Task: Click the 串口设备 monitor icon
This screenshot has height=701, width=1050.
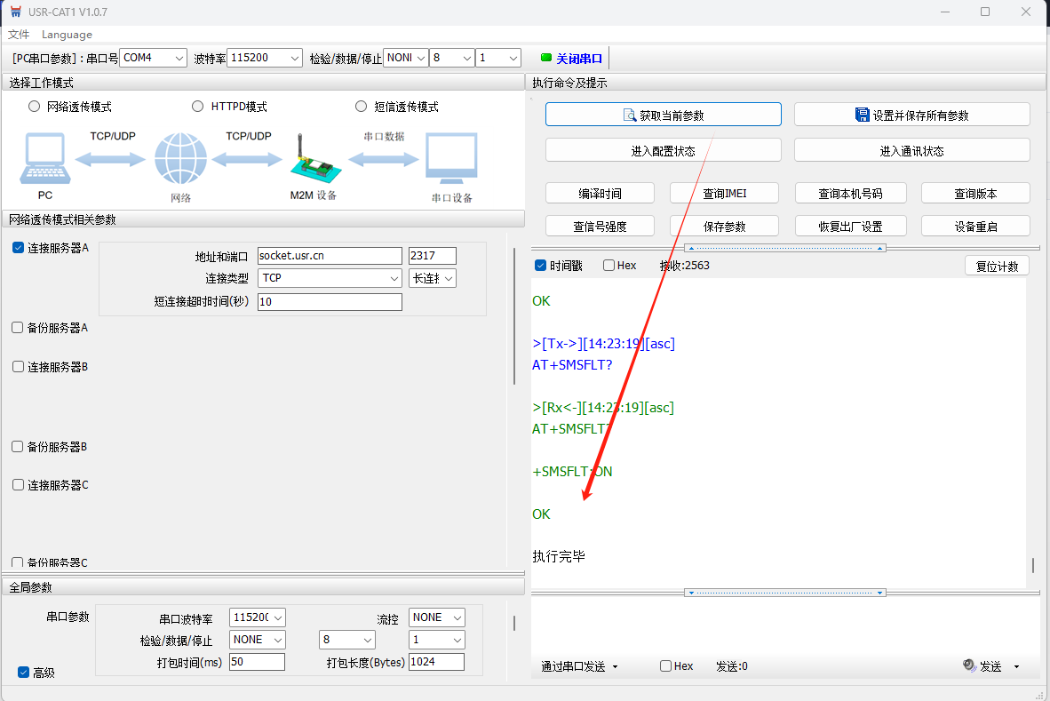Action: pos(451,160)
